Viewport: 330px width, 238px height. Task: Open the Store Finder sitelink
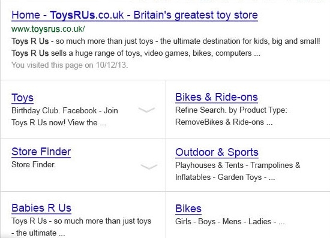click(41, 152)
